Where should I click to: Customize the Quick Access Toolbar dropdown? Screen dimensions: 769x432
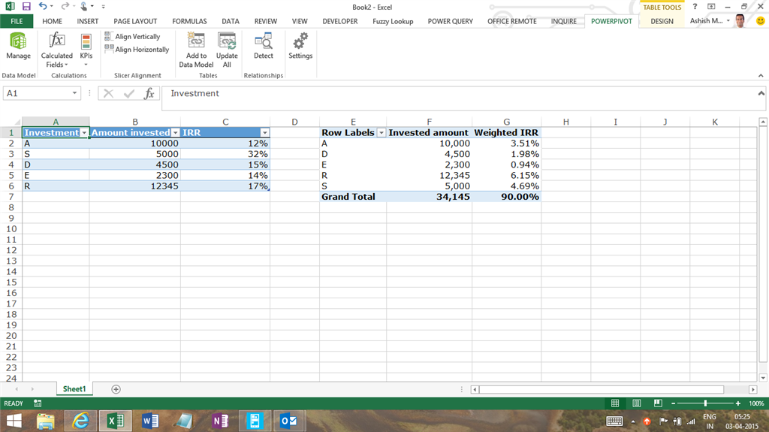[103, 7]
